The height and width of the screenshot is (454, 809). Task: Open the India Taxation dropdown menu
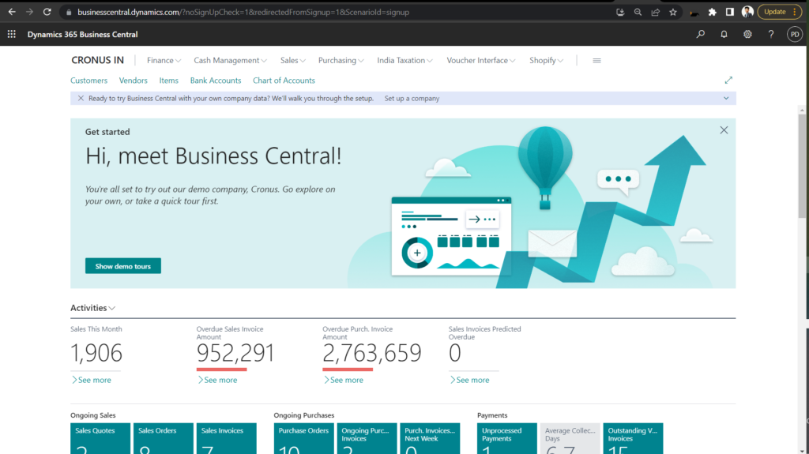click(404, 60)
